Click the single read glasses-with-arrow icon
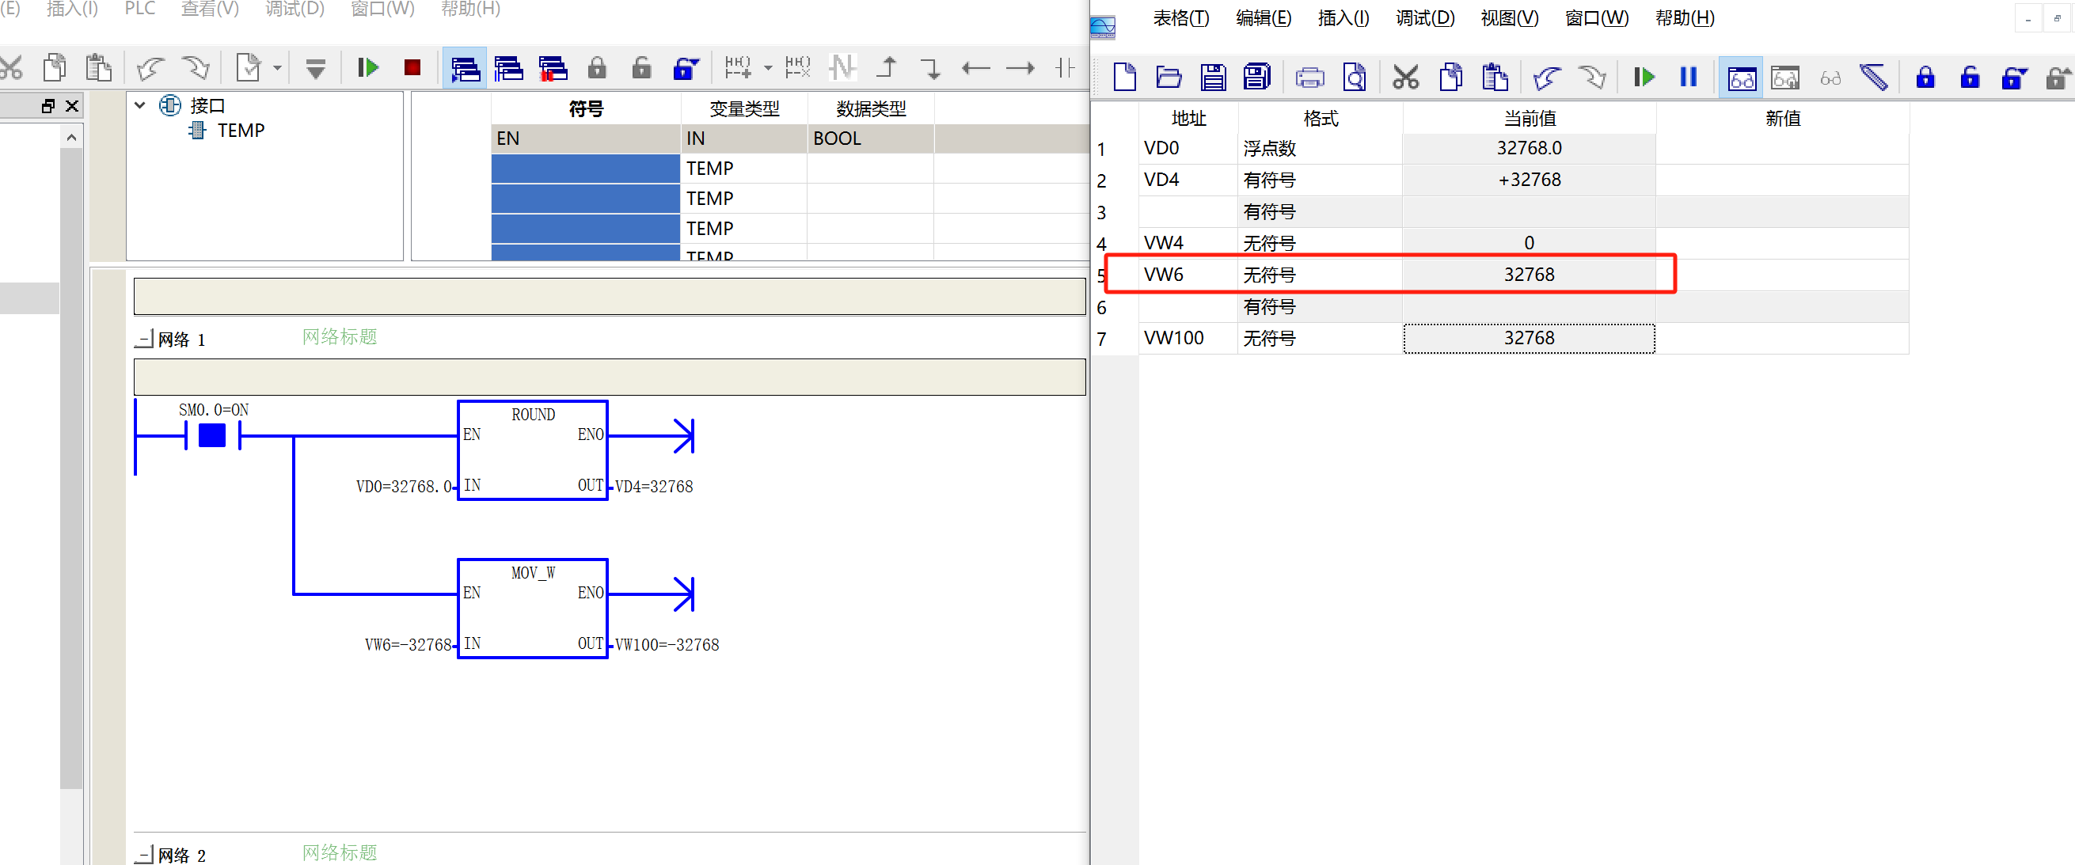 (x=1786, y=78)
